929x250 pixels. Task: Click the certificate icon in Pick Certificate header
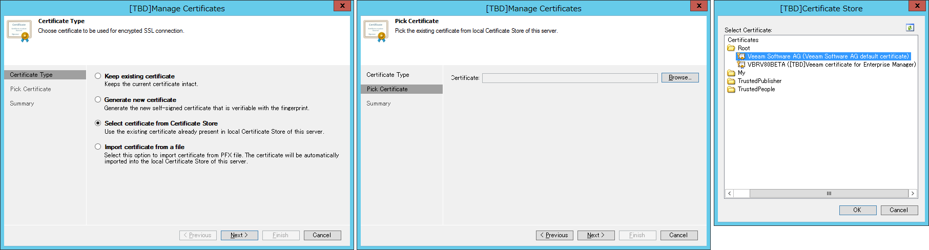376,31
